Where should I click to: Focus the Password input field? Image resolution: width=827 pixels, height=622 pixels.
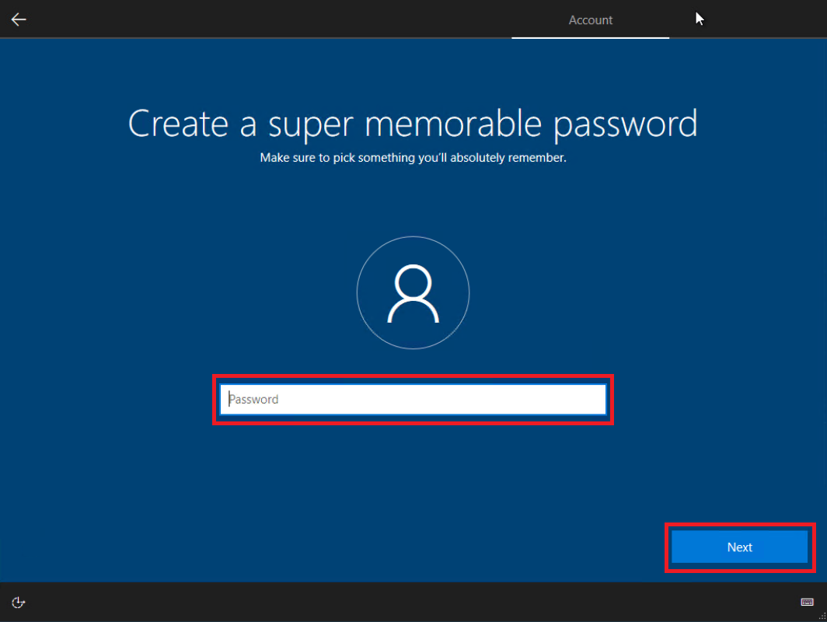pos(413,400)
